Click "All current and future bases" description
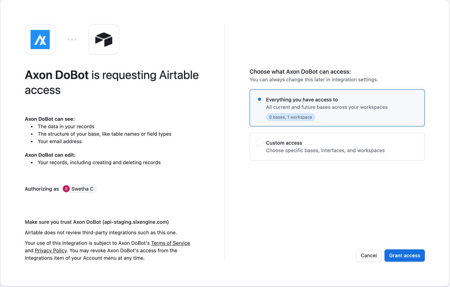Screen dimensions: 450x287 point(327,107)
